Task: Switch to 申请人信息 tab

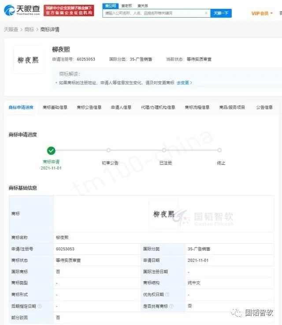Action: [x=121, y=107]
